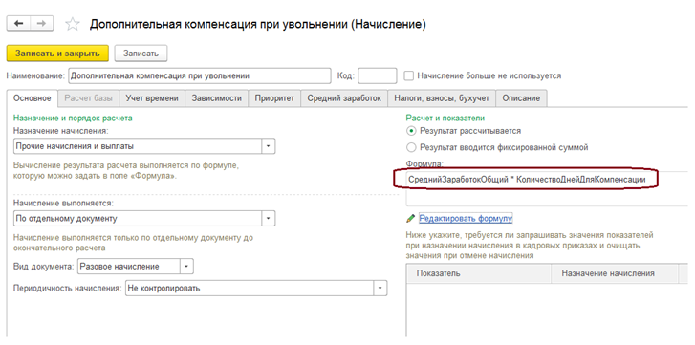Click the pencil icon beside Редактировать формулу
Screen dimensions: 695x345
tap(411, 218)
